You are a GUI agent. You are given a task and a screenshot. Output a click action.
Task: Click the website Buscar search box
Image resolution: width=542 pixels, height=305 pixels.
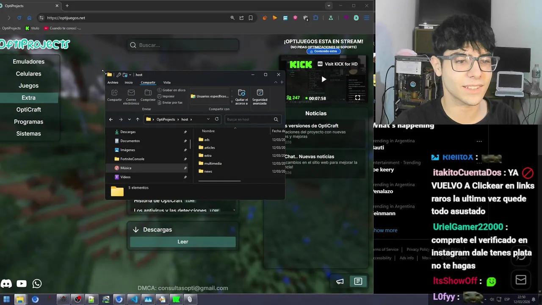[183, 45]
